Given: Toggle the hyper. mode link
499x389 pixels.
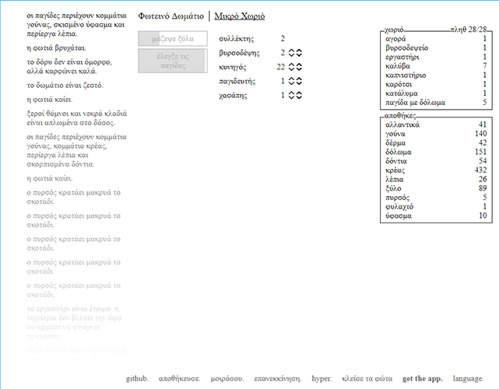Looking at the screenshot, I should pyautogui.click(x=322, y=379).
